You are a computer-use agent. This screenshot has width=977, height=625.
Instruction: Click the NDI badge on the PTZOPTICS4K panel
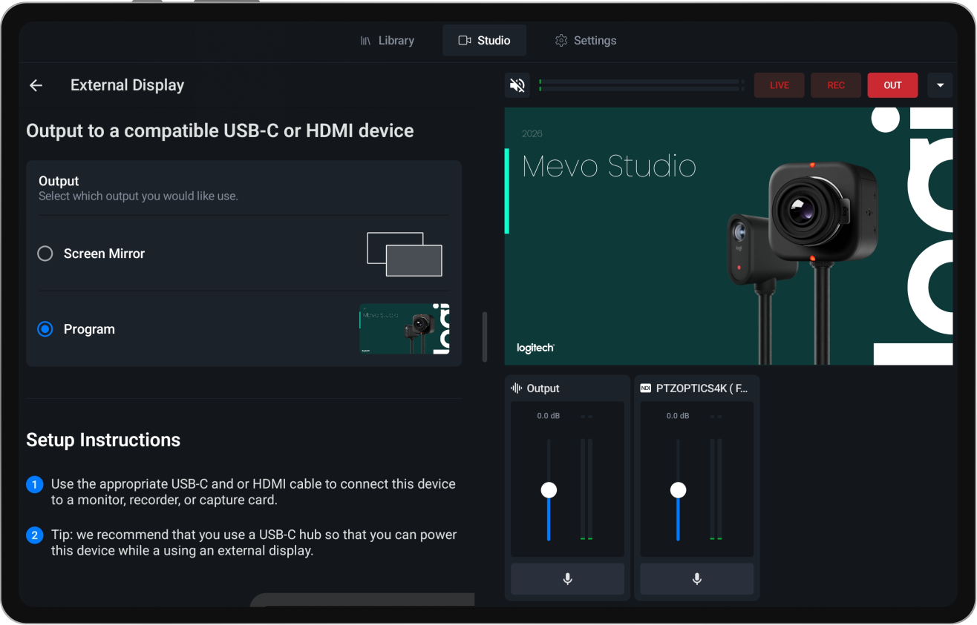click(x=645, y=388)
